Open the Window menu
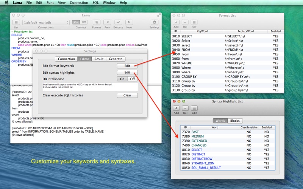This screenshot has height=189, width=303. pos(109,3)
